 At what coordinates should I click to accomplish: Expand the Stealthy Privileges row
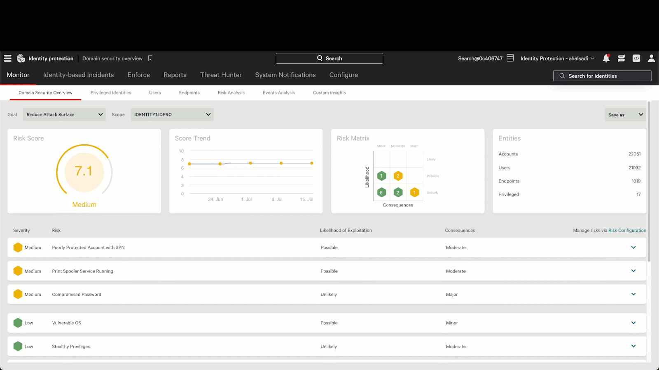tap(633, 346)
